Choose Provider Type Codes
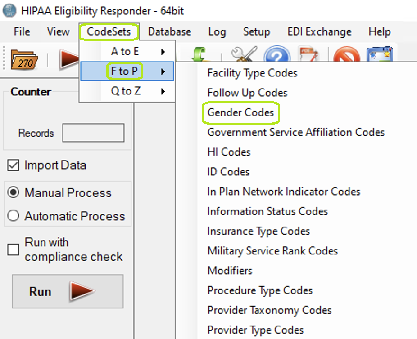417x339 pixels. tap(255, 330)
